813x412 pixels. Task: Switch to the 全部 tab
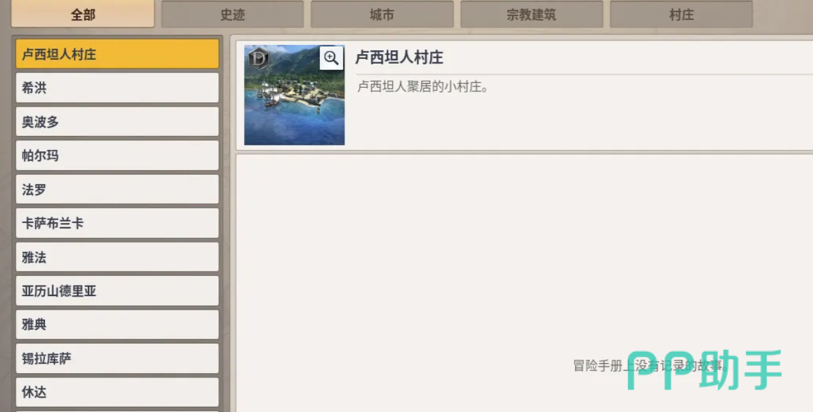coord(83,14)
